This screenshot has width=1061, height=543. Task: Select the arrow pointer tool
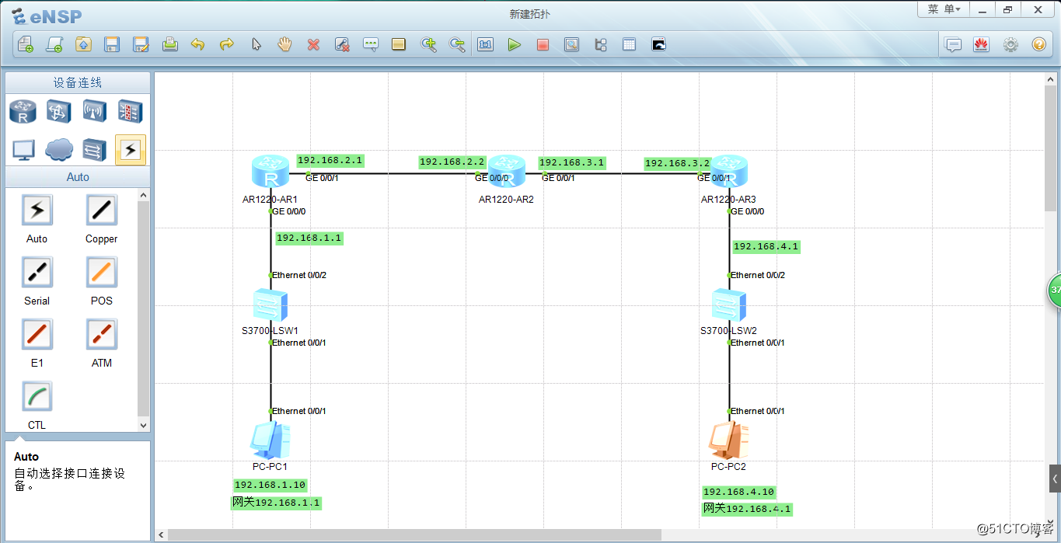[256, 44]
